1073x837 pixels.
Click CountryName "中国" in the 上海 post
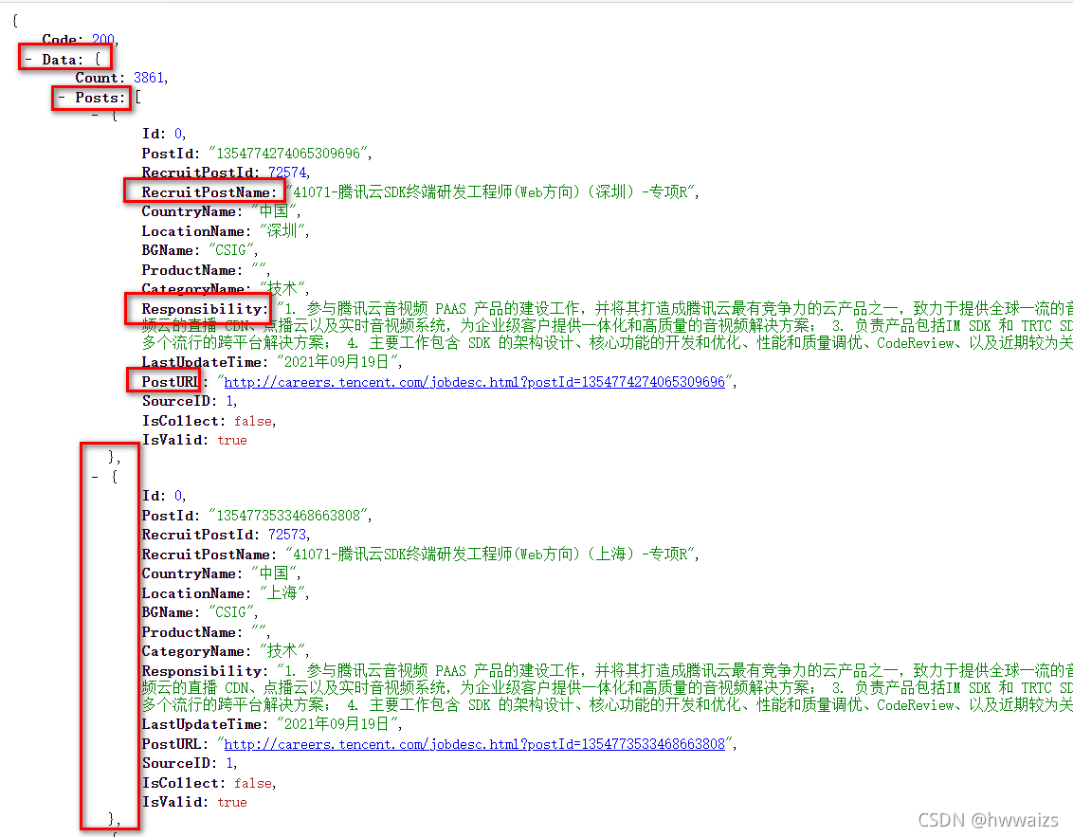click(x=274, y=573)
